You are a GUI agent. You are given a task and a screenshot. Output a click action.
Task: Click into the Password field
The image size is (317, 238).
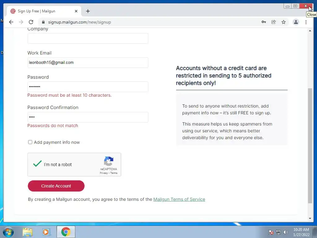coord(88,87)
